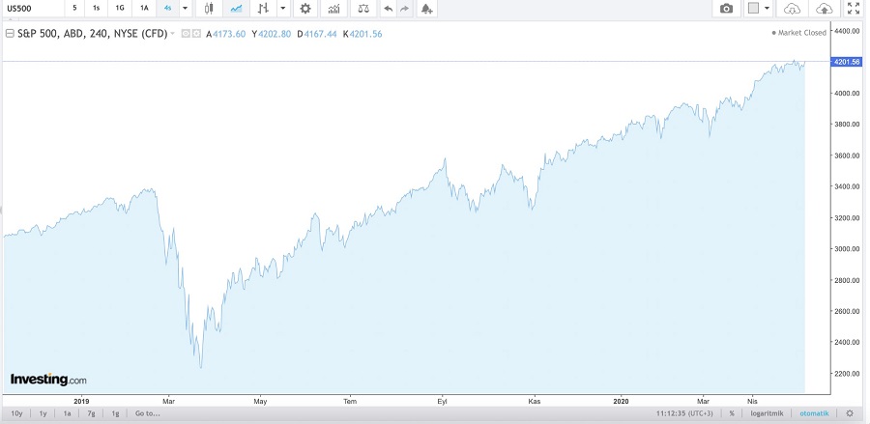Collapse the S&P 500 legend box
This screenshot has width=870, height=424.
click(10, 34)
